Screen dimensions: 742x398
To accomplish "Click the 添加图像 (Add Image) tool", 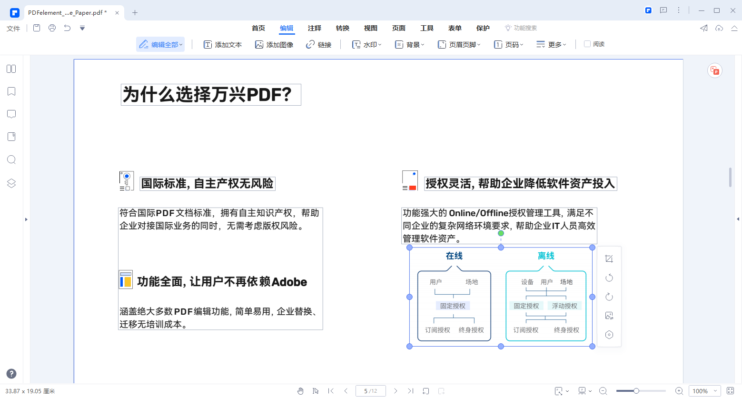I will (274, 44).
